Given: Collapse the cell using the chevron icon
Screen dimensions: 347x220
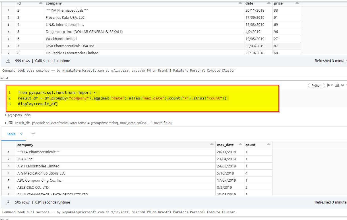Looking at the screenshot, I should click(342, 85).
